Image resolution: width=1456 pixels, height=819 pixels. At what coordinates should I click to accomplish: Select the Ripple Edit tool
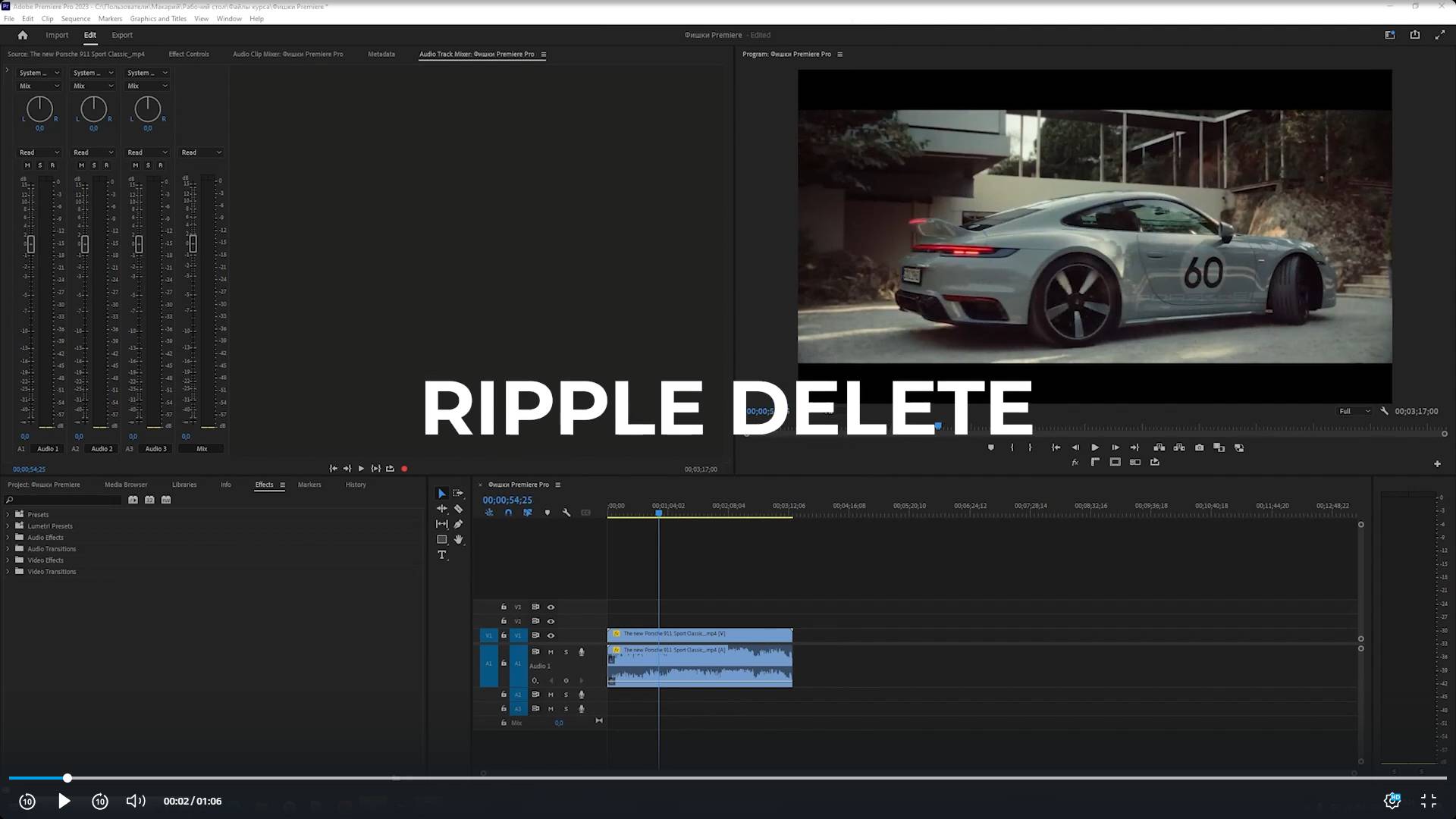(441, 509)
